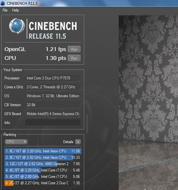Click the Processor field Intel Core 2 Duo

pos(53,78)
